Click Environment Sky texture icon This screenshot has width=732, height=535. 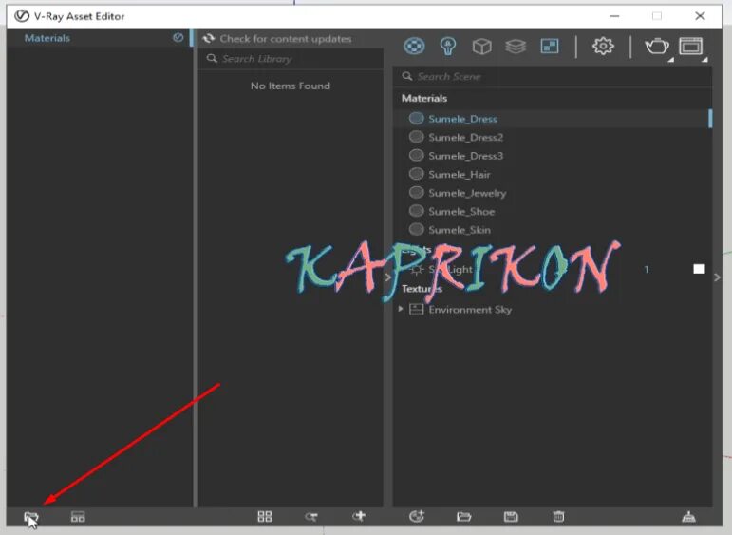pos(416,310)
